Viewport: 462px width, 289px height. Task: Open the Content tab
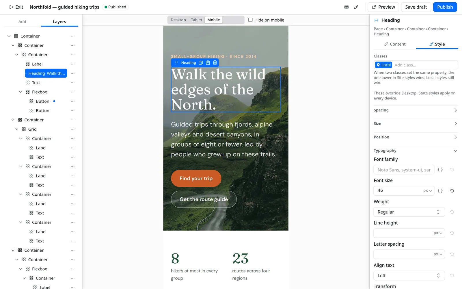395,44
